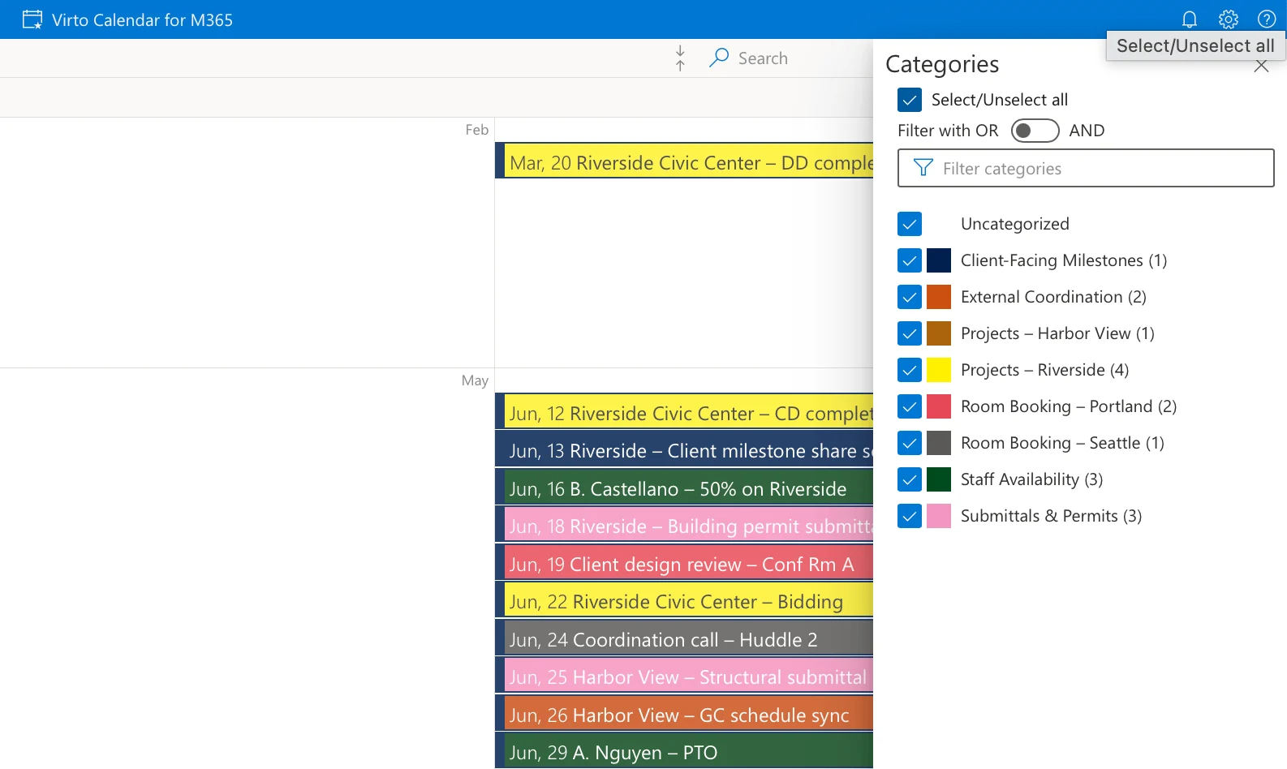Viewport: 1287px width, 769px height.
Task: Click the Filter with OR label
Action: pos(948,131)
